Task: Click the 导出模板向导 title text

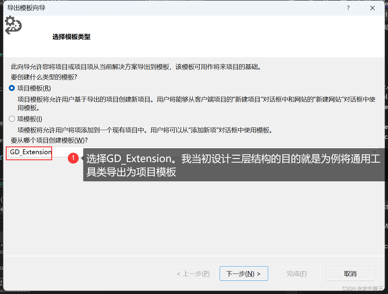Action: pyautogui.click(x=27, y=8)
